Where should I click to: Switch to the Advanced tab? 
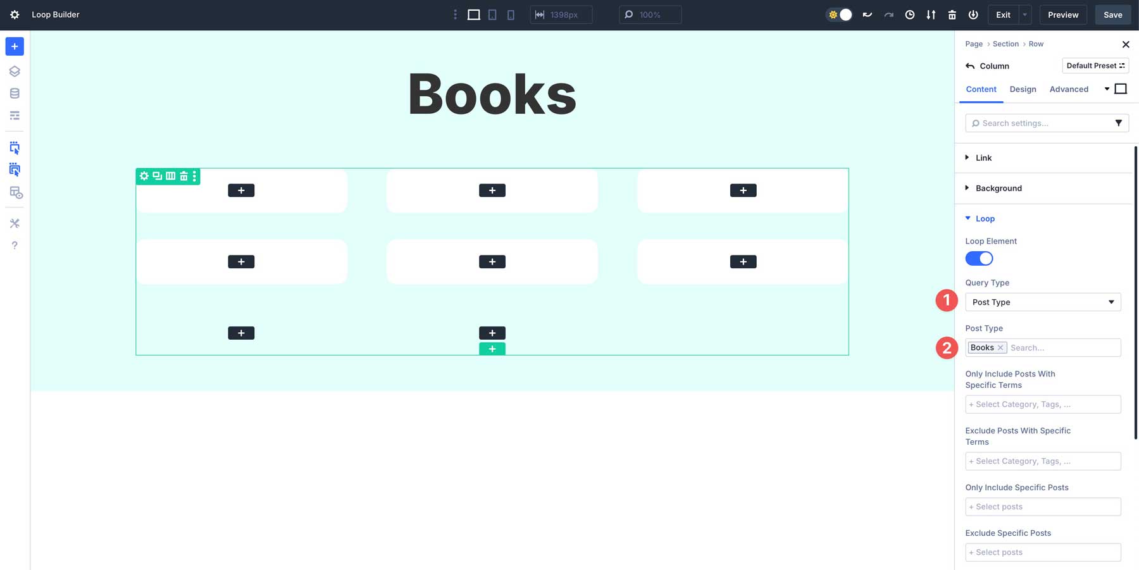(1069, 89)
